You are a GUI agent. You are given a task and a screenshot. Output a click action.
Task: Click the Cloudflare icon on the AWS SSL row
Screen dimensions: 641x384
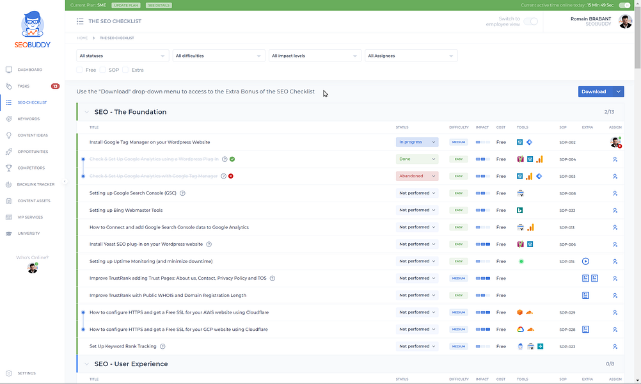[x=529, y=312]
